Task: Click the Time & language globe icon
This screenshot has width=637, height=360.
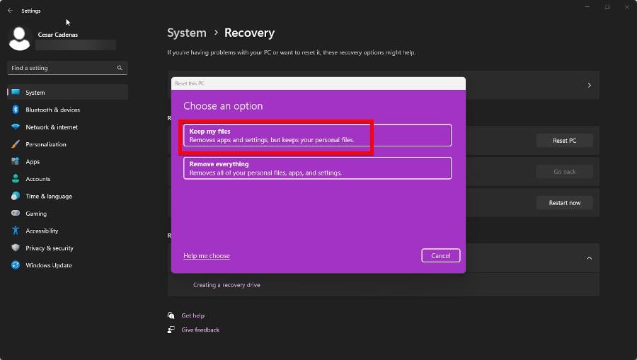Action: (16, 196)
